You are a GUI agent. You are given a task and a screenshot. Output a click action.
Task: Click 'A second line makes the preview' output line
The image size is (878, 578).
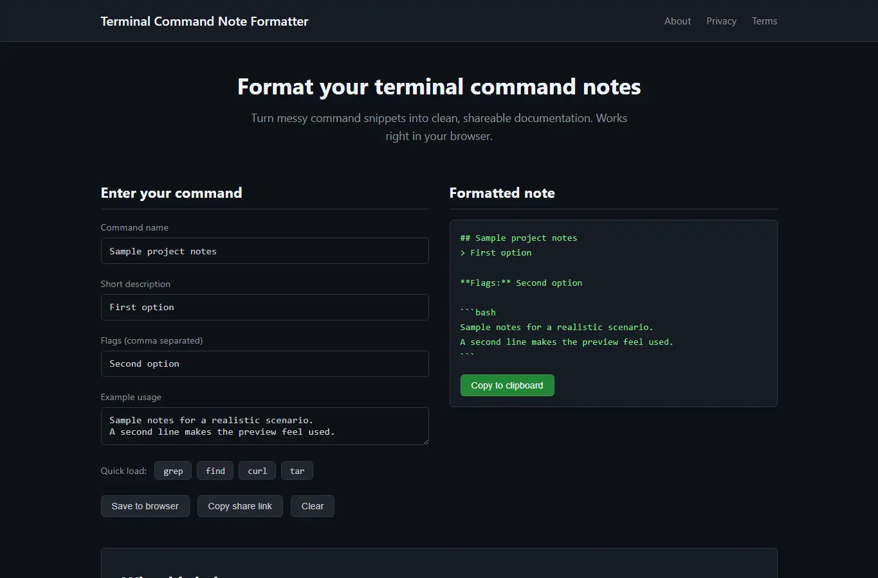(x=567, y=342)
